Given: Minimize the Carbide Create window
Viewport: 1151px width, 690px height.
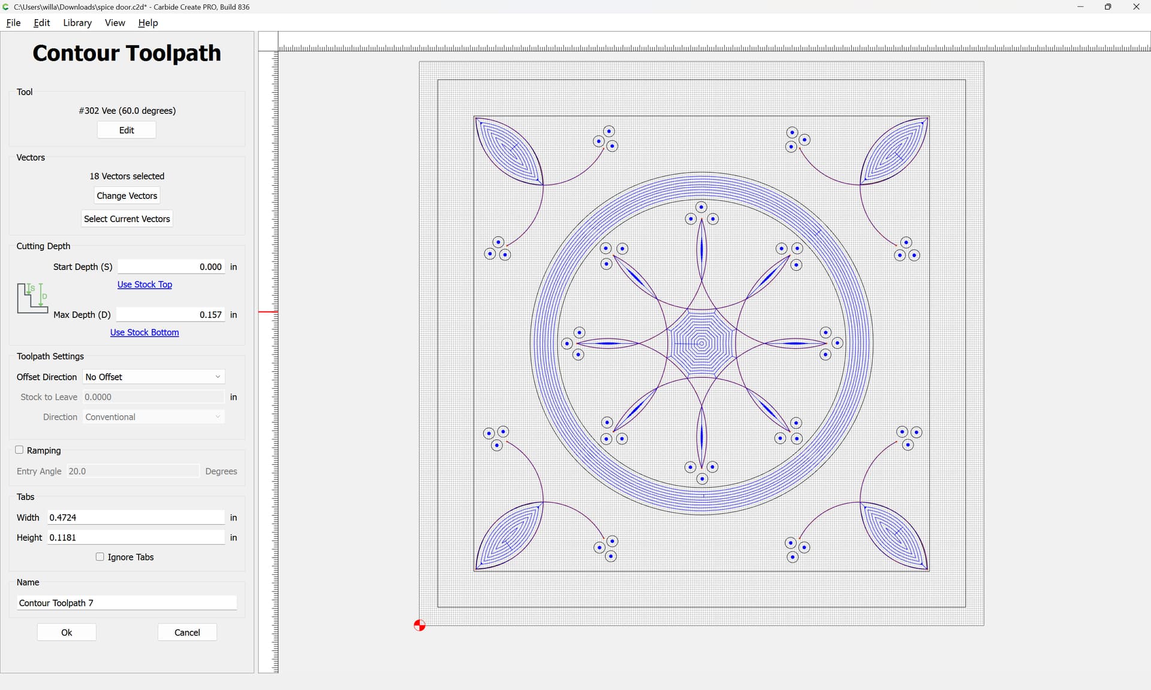Looking at the screenshot, I should tap(1080, 7).
